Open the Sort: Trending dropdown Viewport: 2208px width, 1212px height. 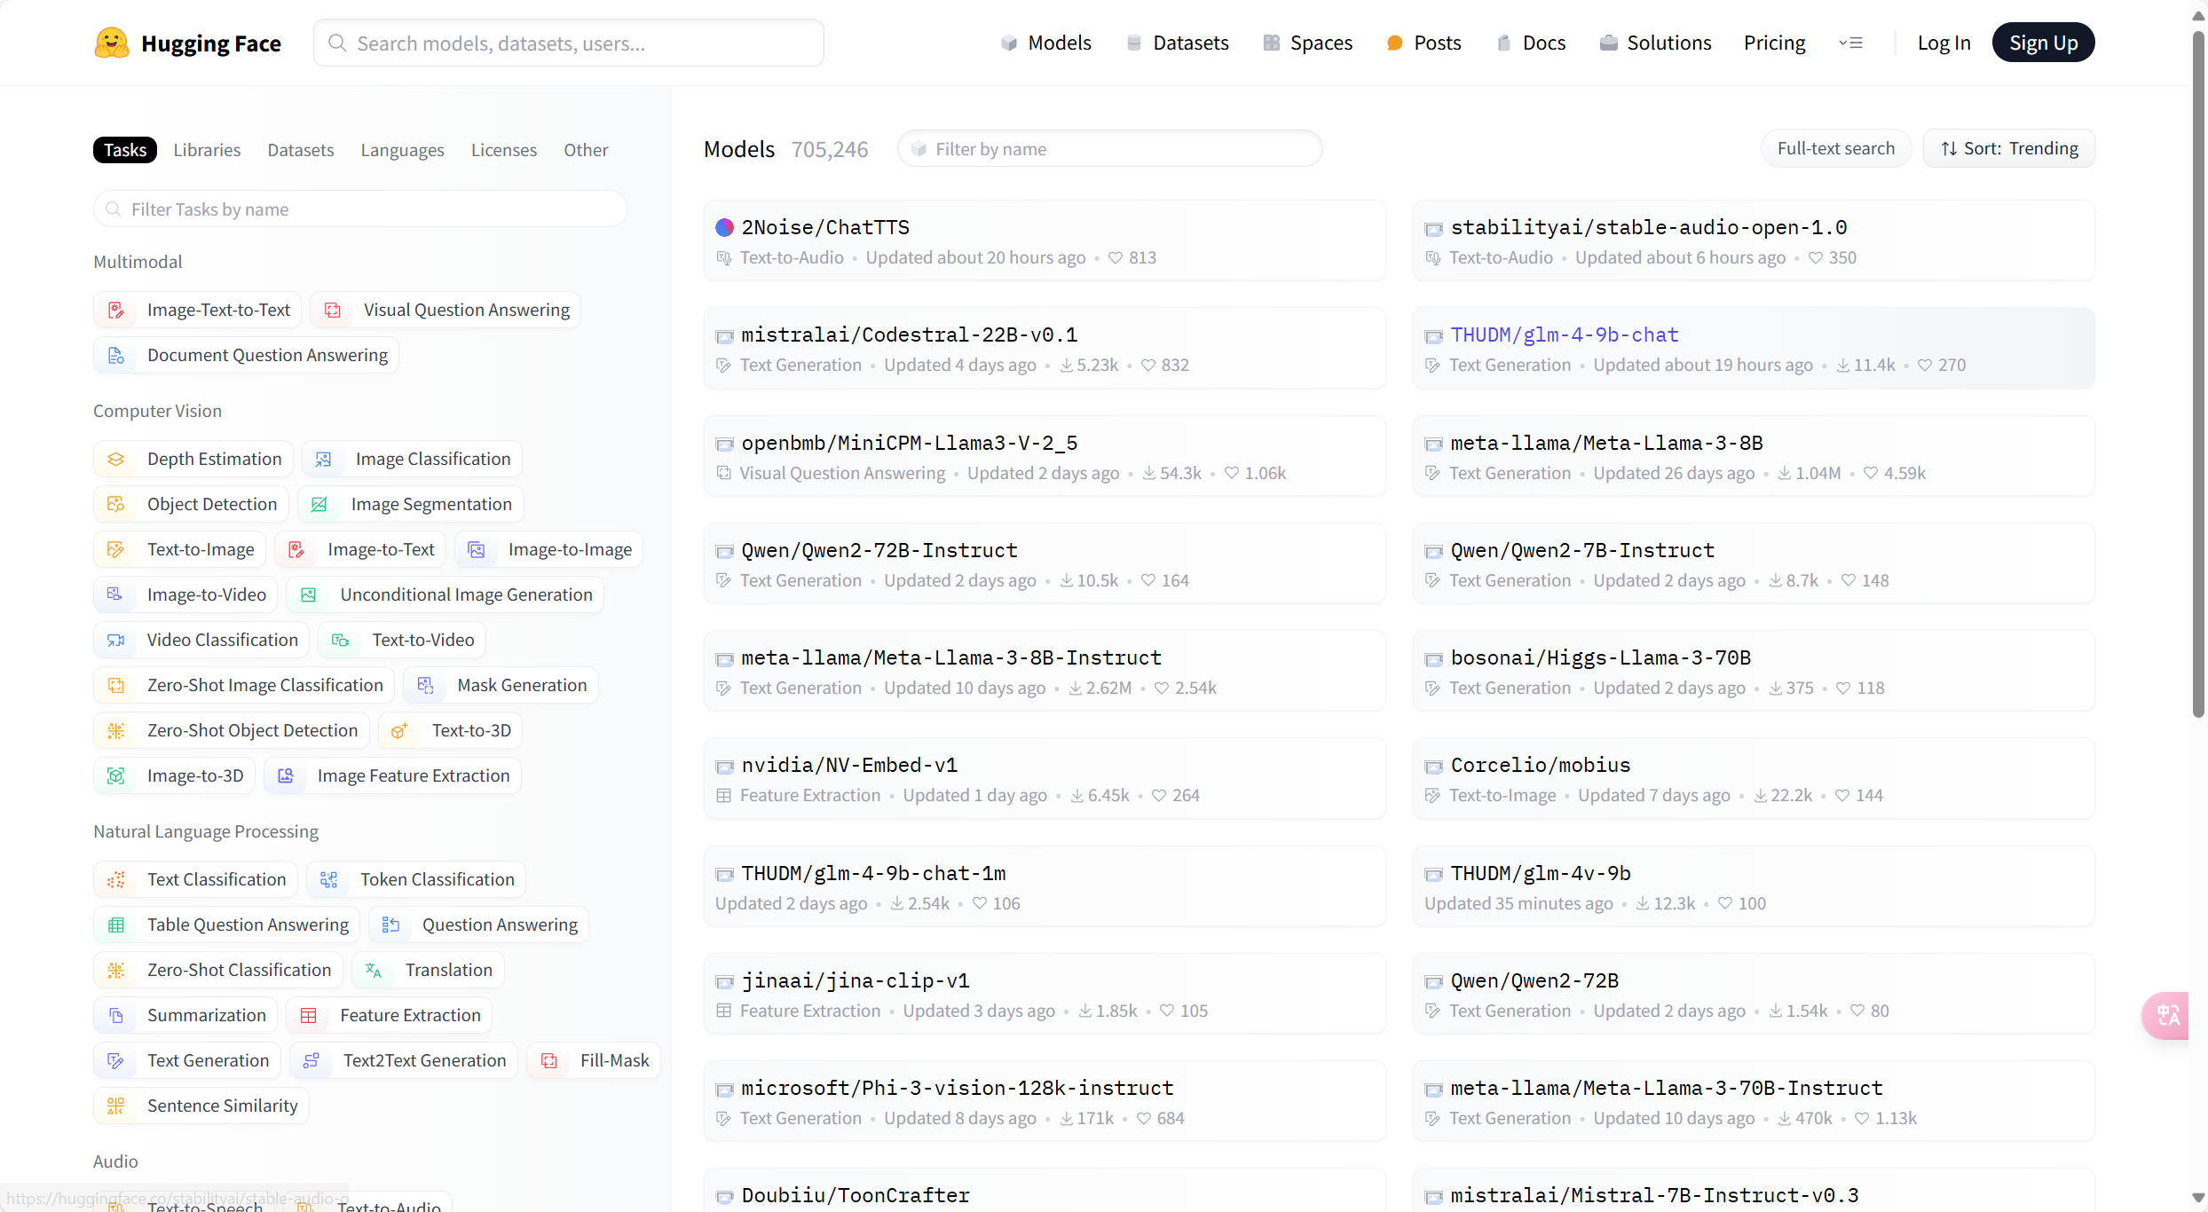(2009, 148)
